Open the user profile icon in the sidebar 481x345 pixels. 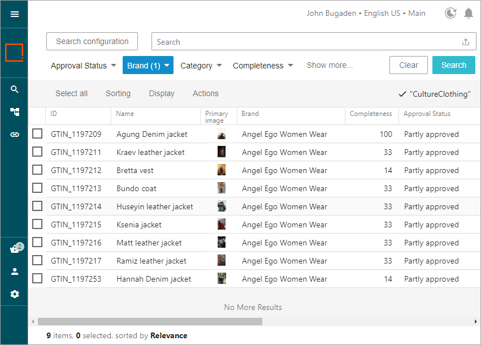[15, 271]
